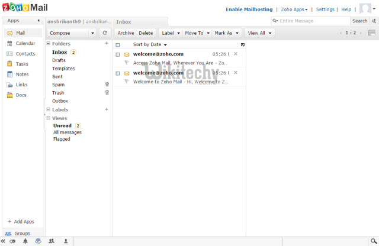This screenshot has height=246, width=379.
Task: Click the single person icon in bottom bar
Action: tap(66, 241)
